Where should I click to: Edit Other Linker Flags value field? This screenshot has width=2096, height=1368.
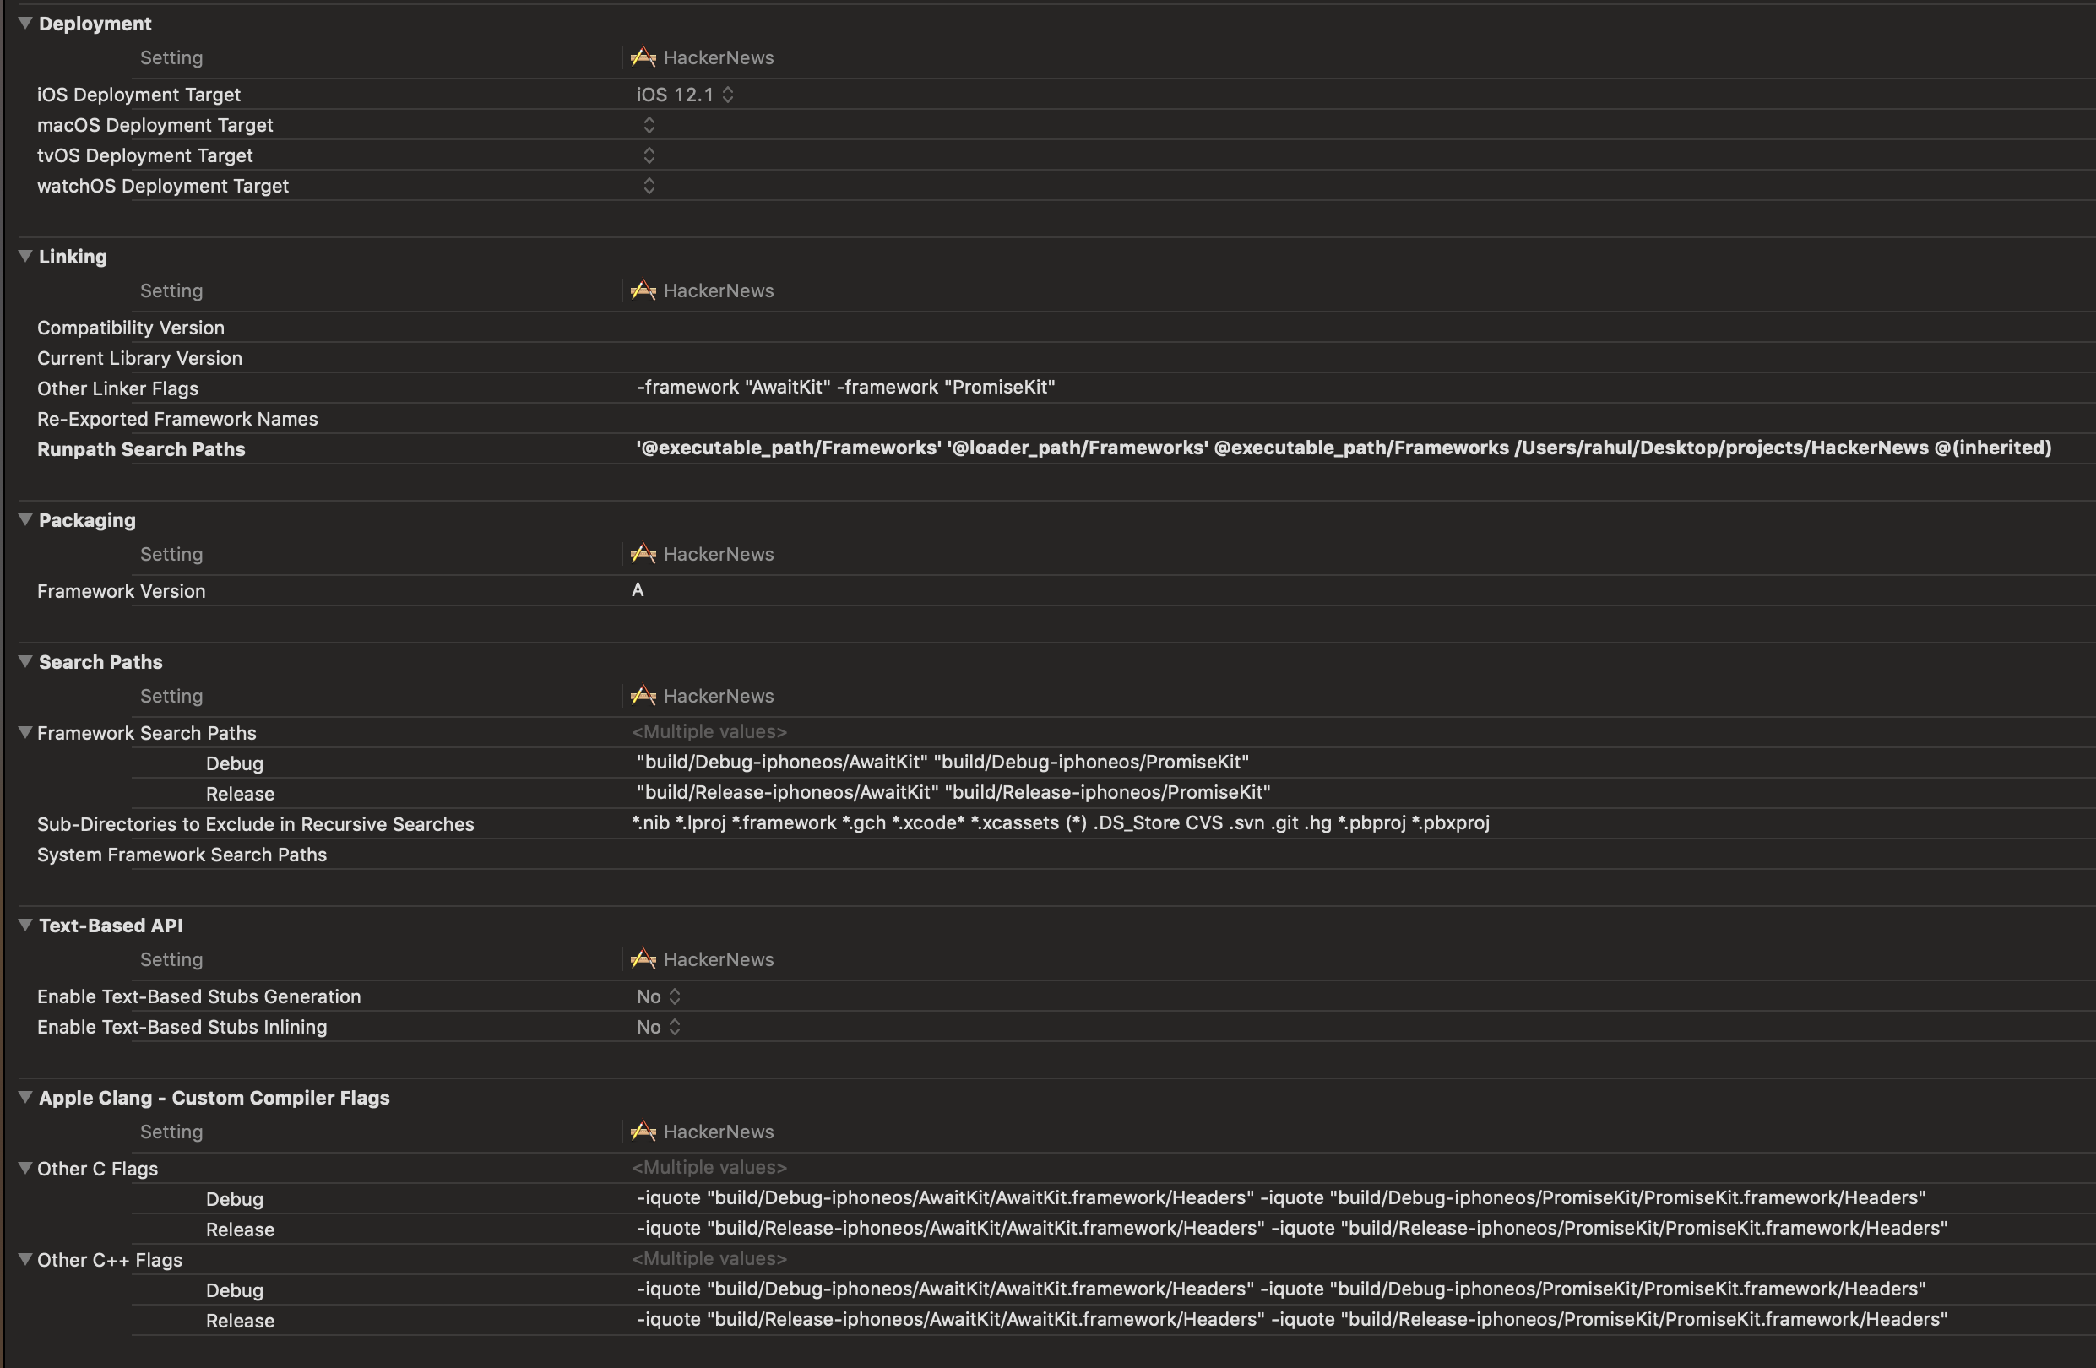pyautogui.click(x=845, y=388)
